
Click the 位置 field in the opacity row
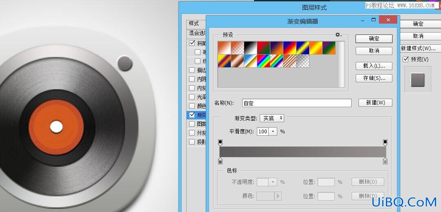coord(326,182)
